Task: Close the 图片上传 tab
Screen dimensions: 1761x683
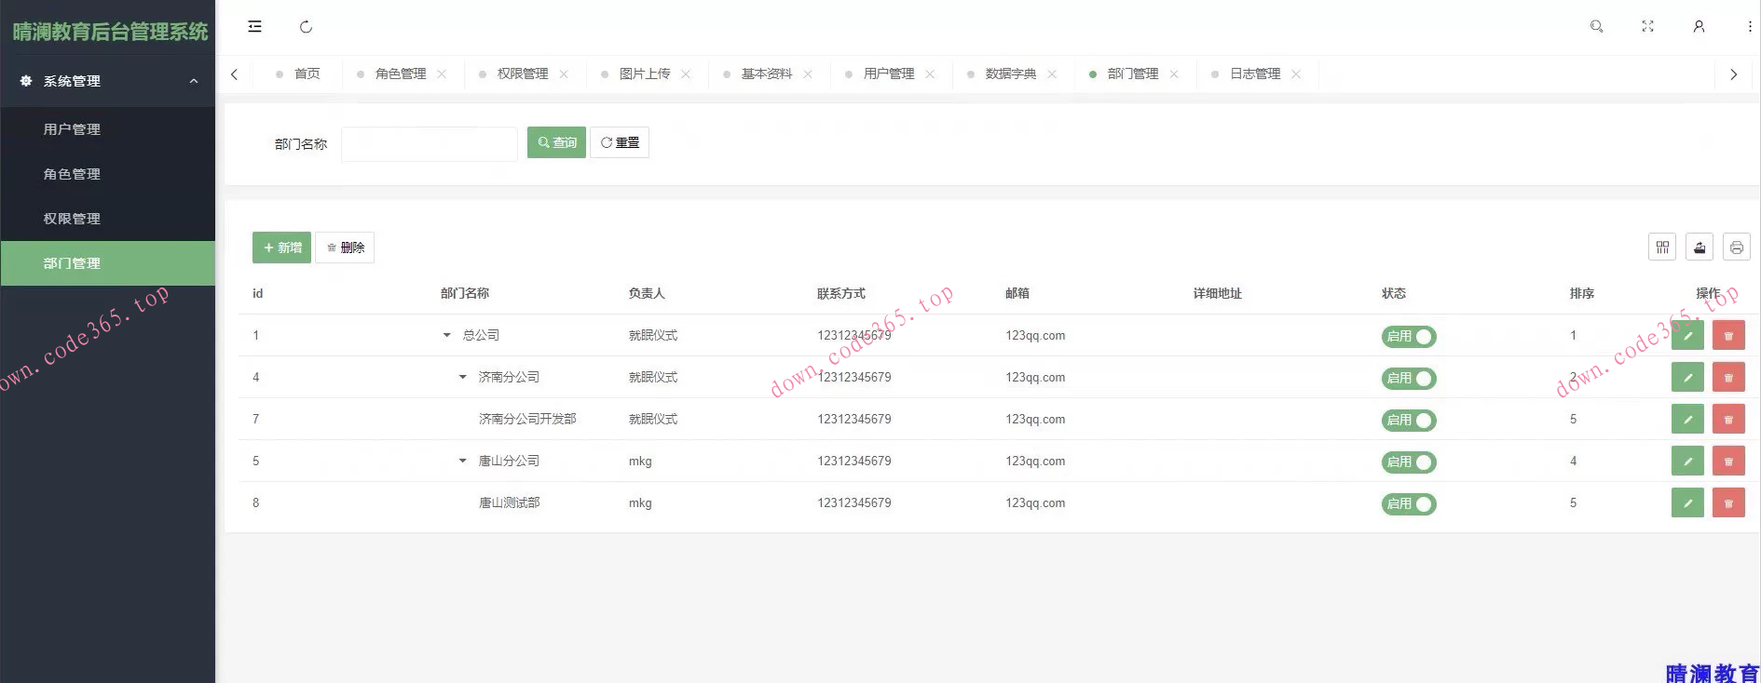Action: click(686, 74)
